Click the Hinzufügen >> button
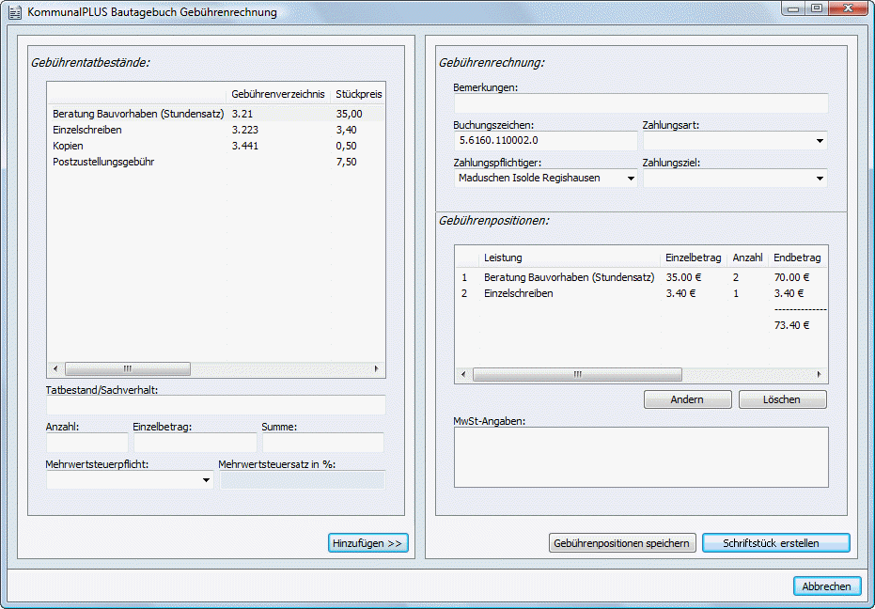The height and width of the screenshot is (609, 875). (x=367, y=543)
